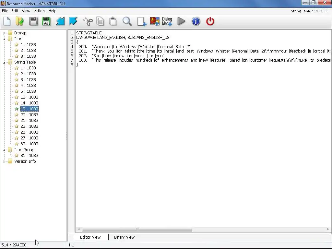
Task: Click the 'Welcome to Windows Whistler' string line
Action: coord(135,47)
